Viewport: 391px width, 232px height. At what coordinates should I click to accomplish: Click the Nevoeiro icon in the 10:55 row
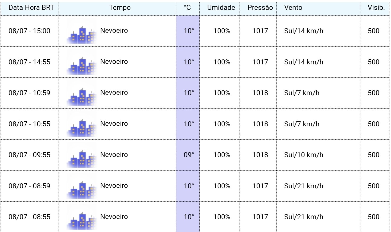point(81,125)
